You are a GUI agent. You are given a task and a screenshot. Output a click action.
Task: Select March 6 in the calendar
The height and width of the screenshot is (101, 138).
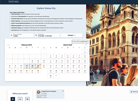coord(73,56)
